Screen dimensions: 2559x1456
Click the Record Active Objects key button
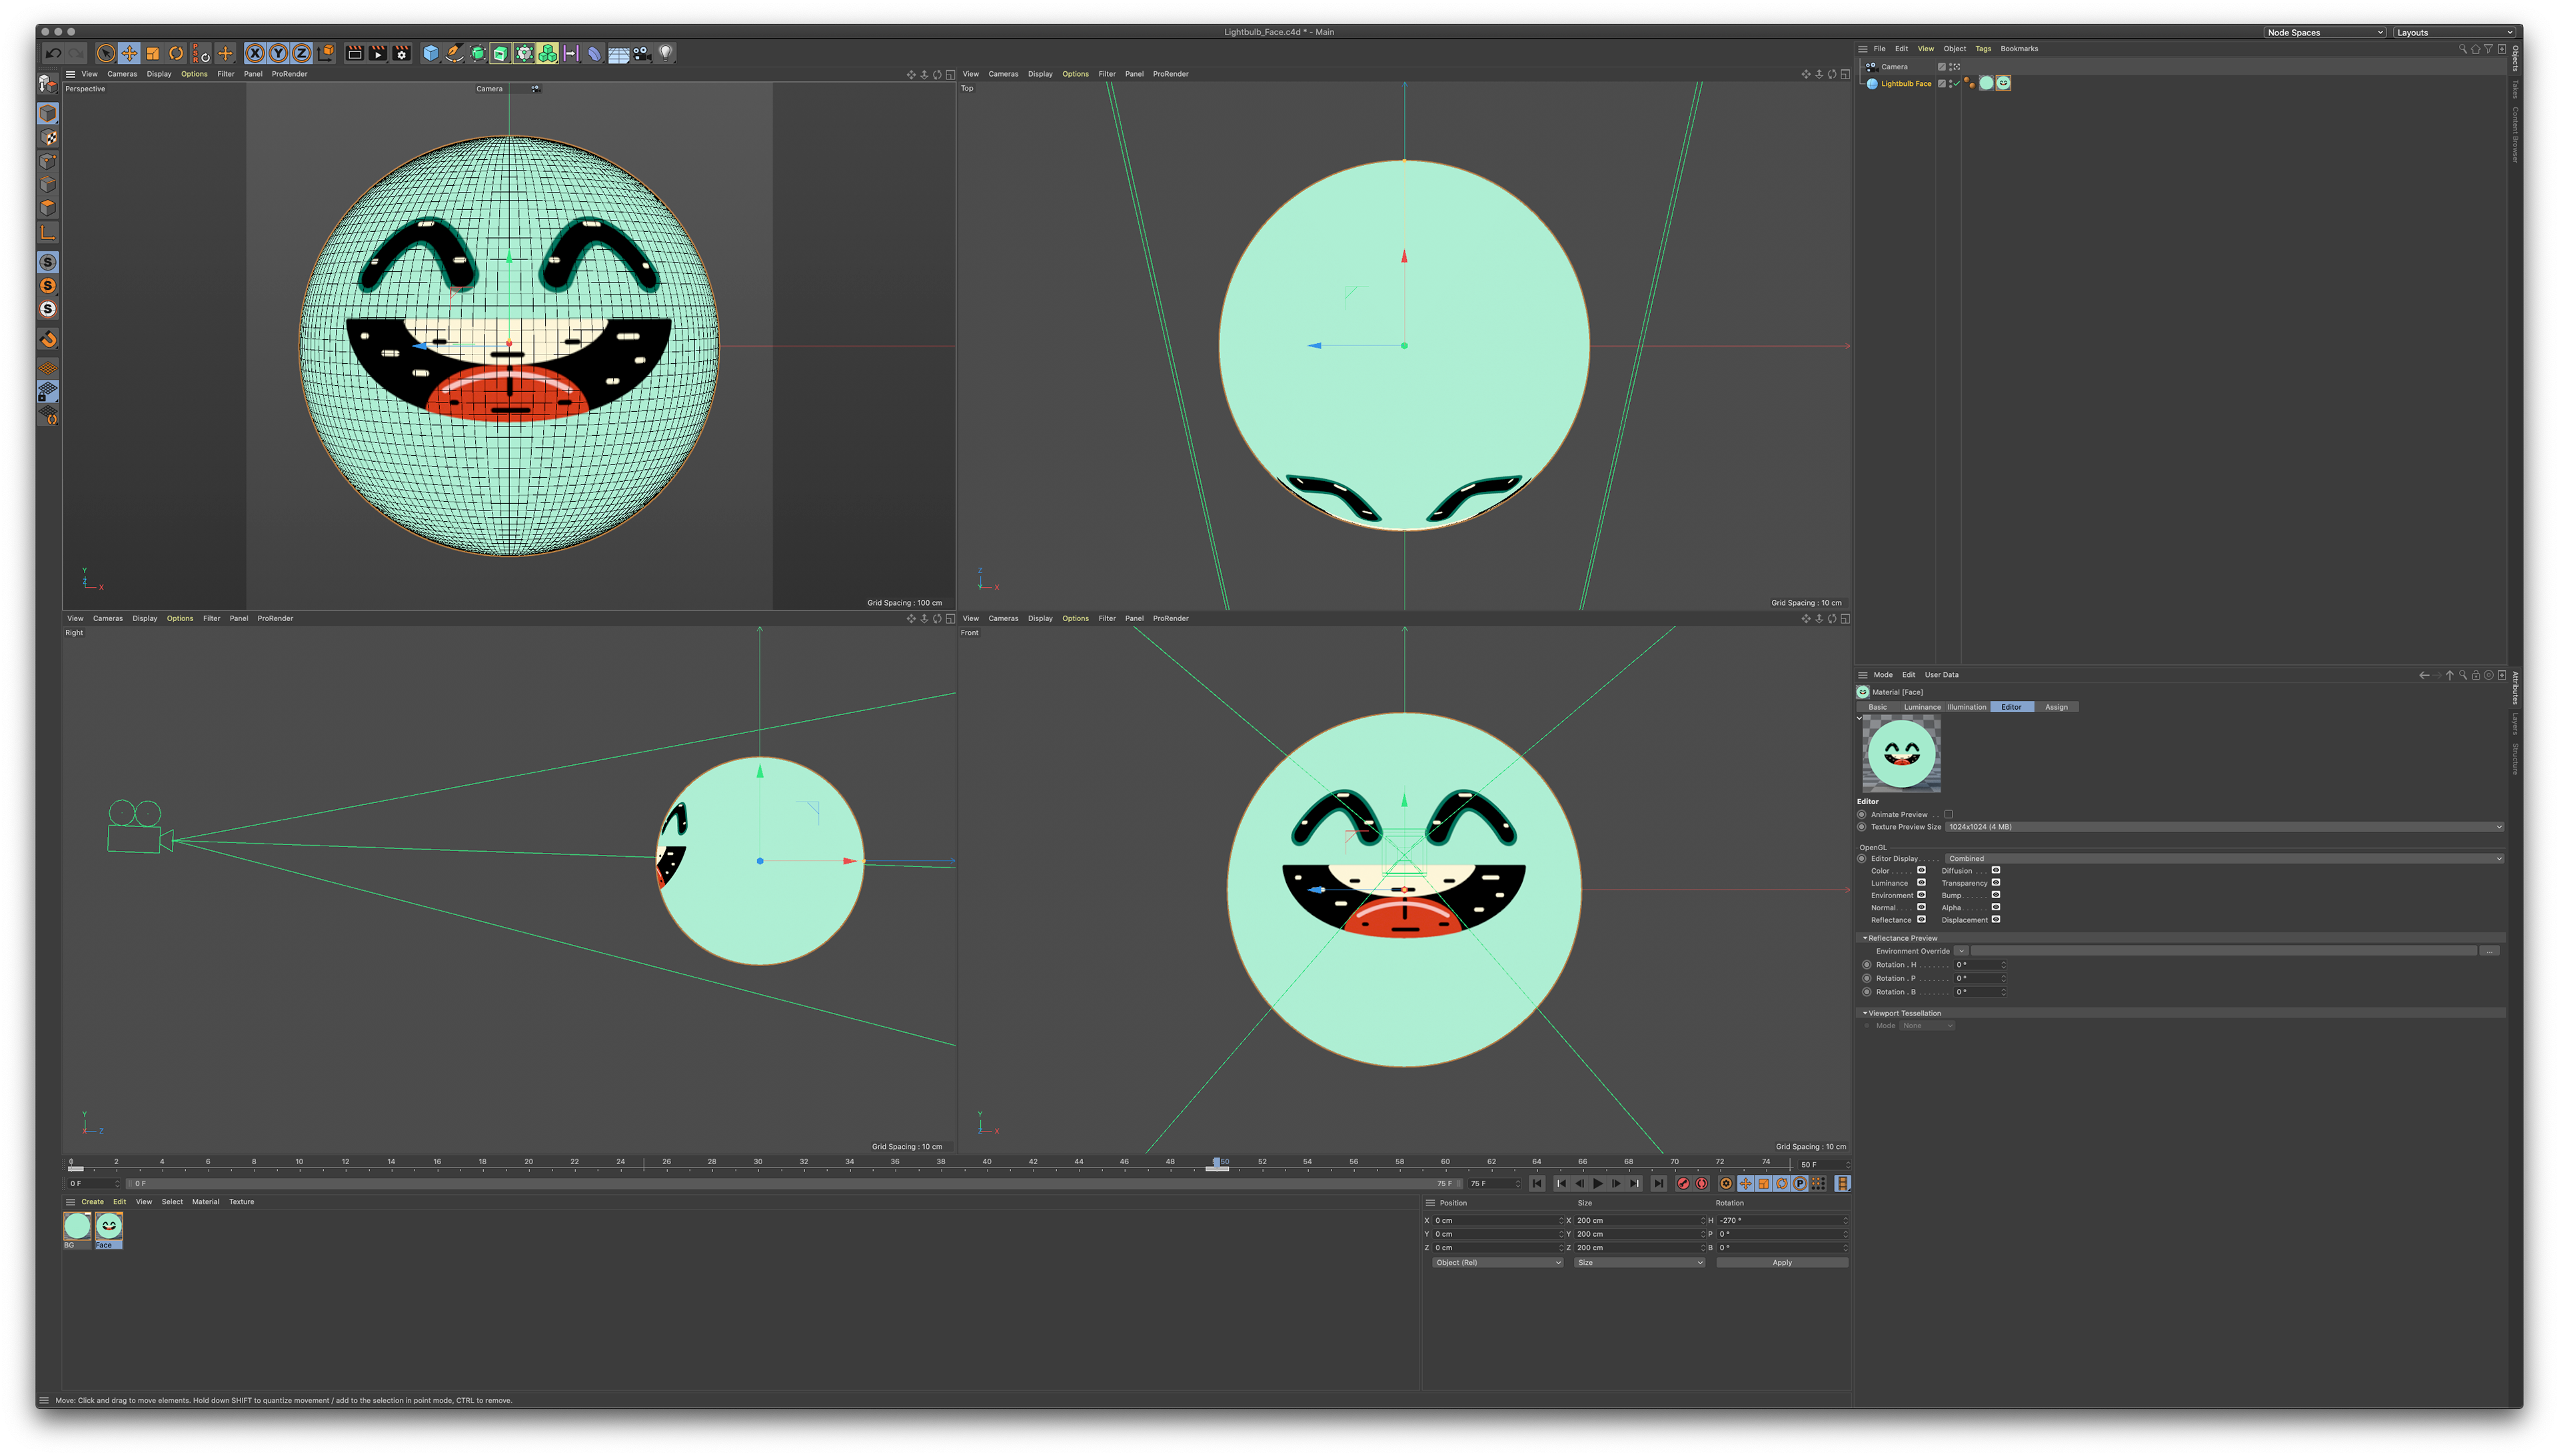1683,1183
